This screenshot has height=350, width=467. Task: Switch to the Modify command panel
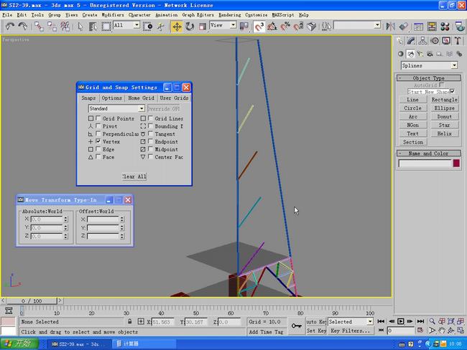pos(411,41)
